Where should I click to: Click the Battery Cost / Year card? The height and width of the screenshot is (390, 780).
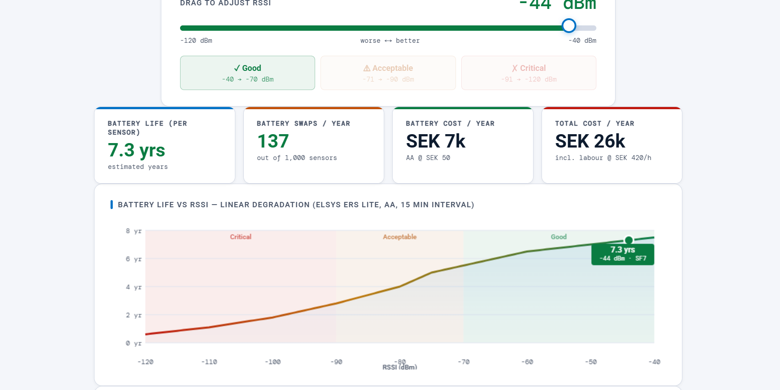463,145
